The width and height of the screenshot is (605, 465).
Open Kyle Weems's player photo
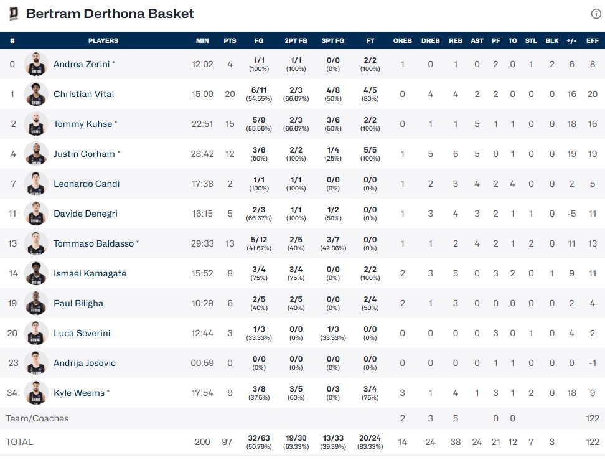[36, 393]
